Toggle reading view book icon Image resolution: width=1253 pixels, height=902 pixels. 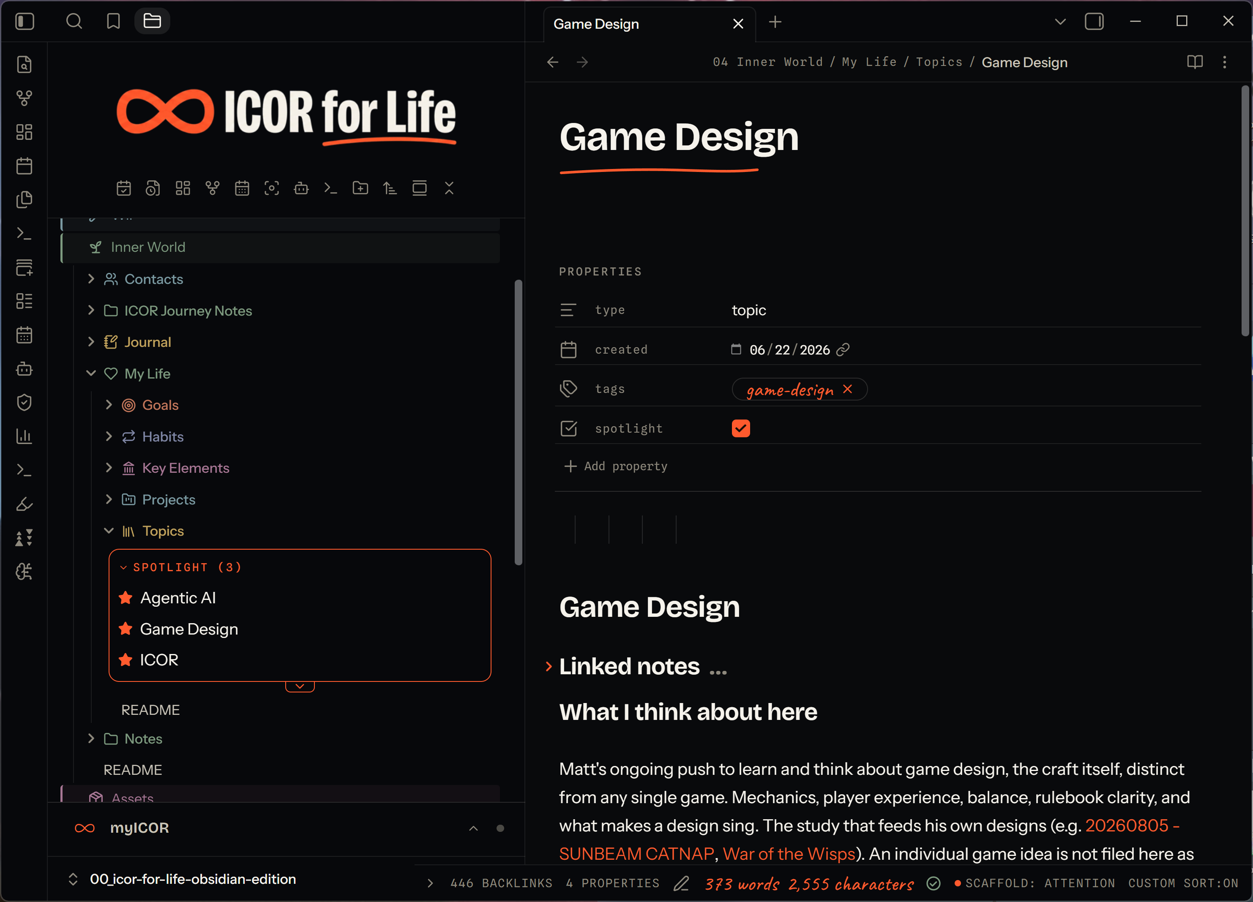point(1194,62)
